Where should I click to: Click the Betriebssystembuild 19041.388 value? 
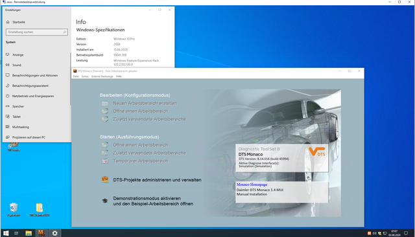[x=120, y=55]
